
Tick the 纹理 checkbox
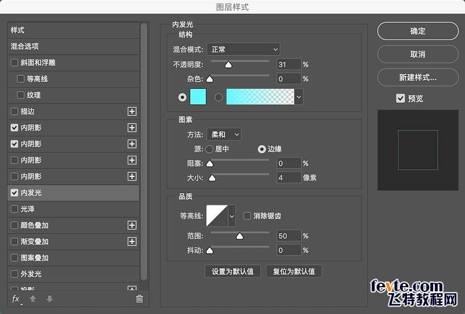click(20, 95)
